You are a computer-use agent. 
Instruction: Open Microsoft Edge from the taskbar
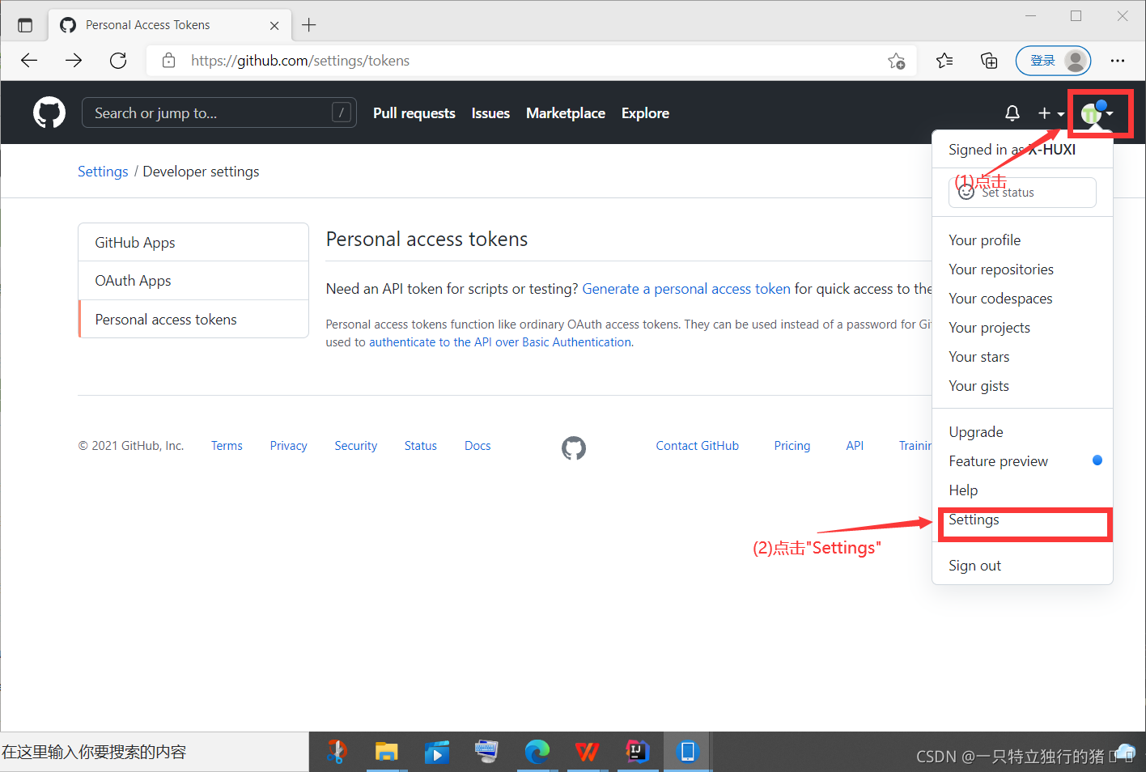point(537,752)
